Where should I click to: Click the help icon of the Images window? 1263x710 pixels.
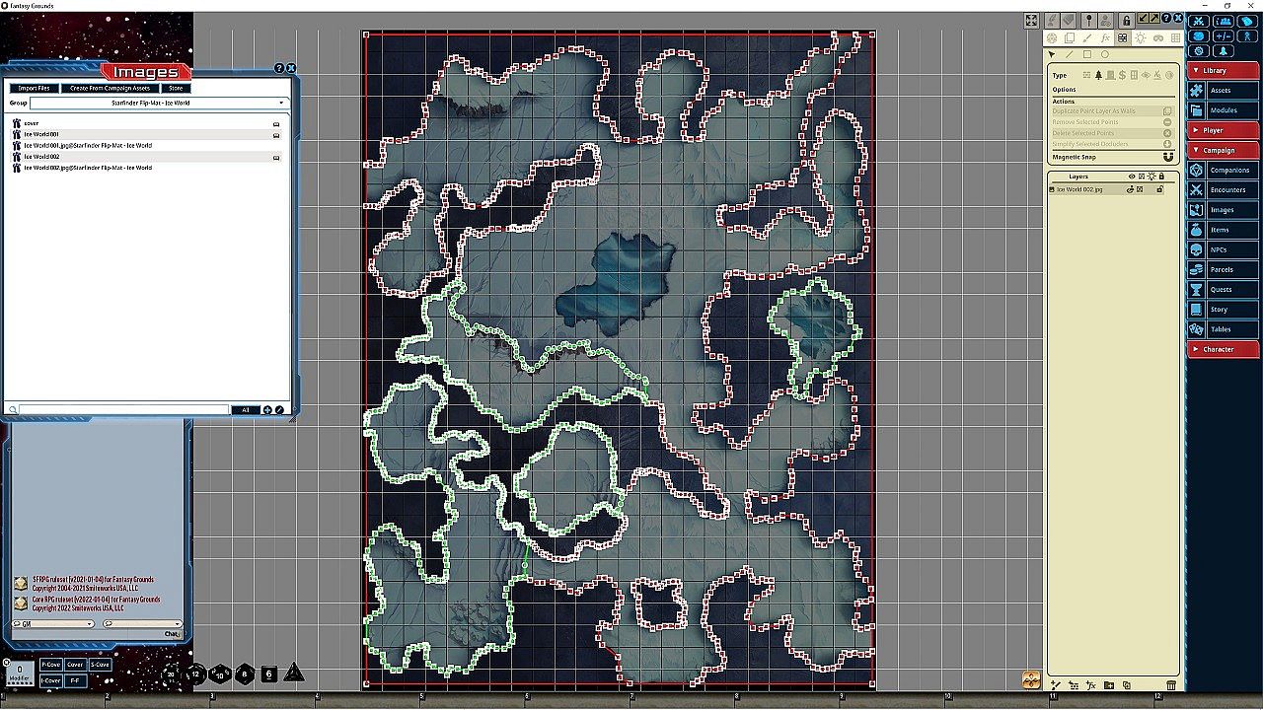coord(279,68)
